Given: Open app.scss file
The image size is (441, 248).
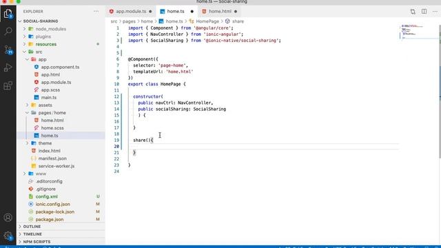Looking at the screenshot, I should point(50,90).
